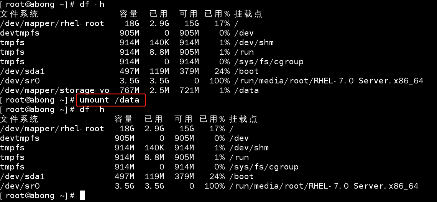Select the "/boot" mount point in second output
The height and width of the screenshot is (202, 437).
click(242, 176)
